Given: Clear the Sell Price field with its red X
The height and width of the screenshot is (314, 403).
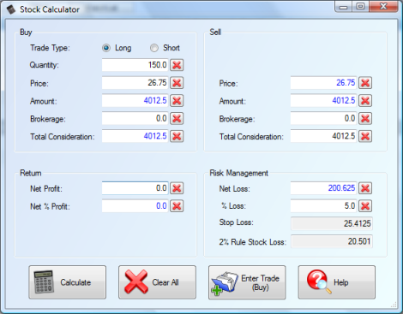Looking at the screenshot, I should tap(365, 83).
